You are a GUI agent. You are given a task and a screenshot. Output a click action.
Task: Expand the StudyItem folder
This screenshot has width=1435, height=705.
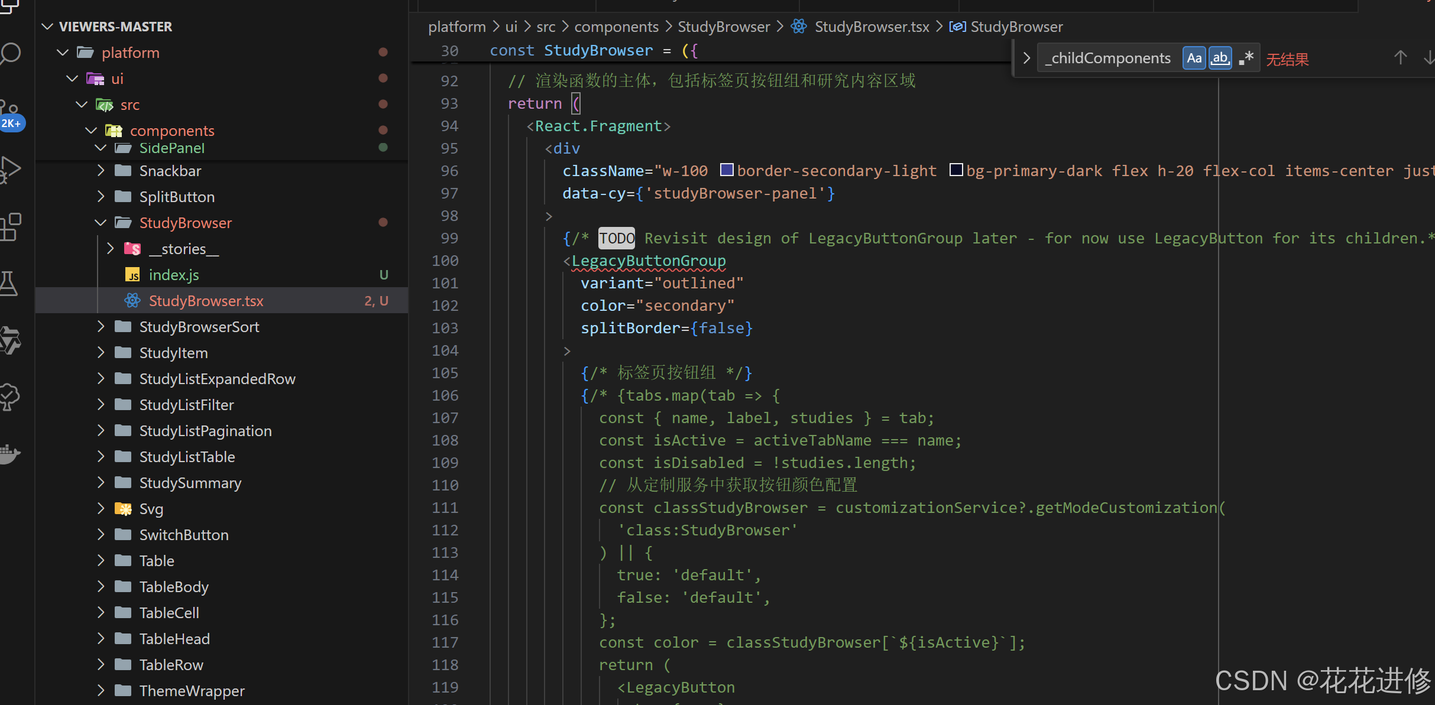(101, 353)
